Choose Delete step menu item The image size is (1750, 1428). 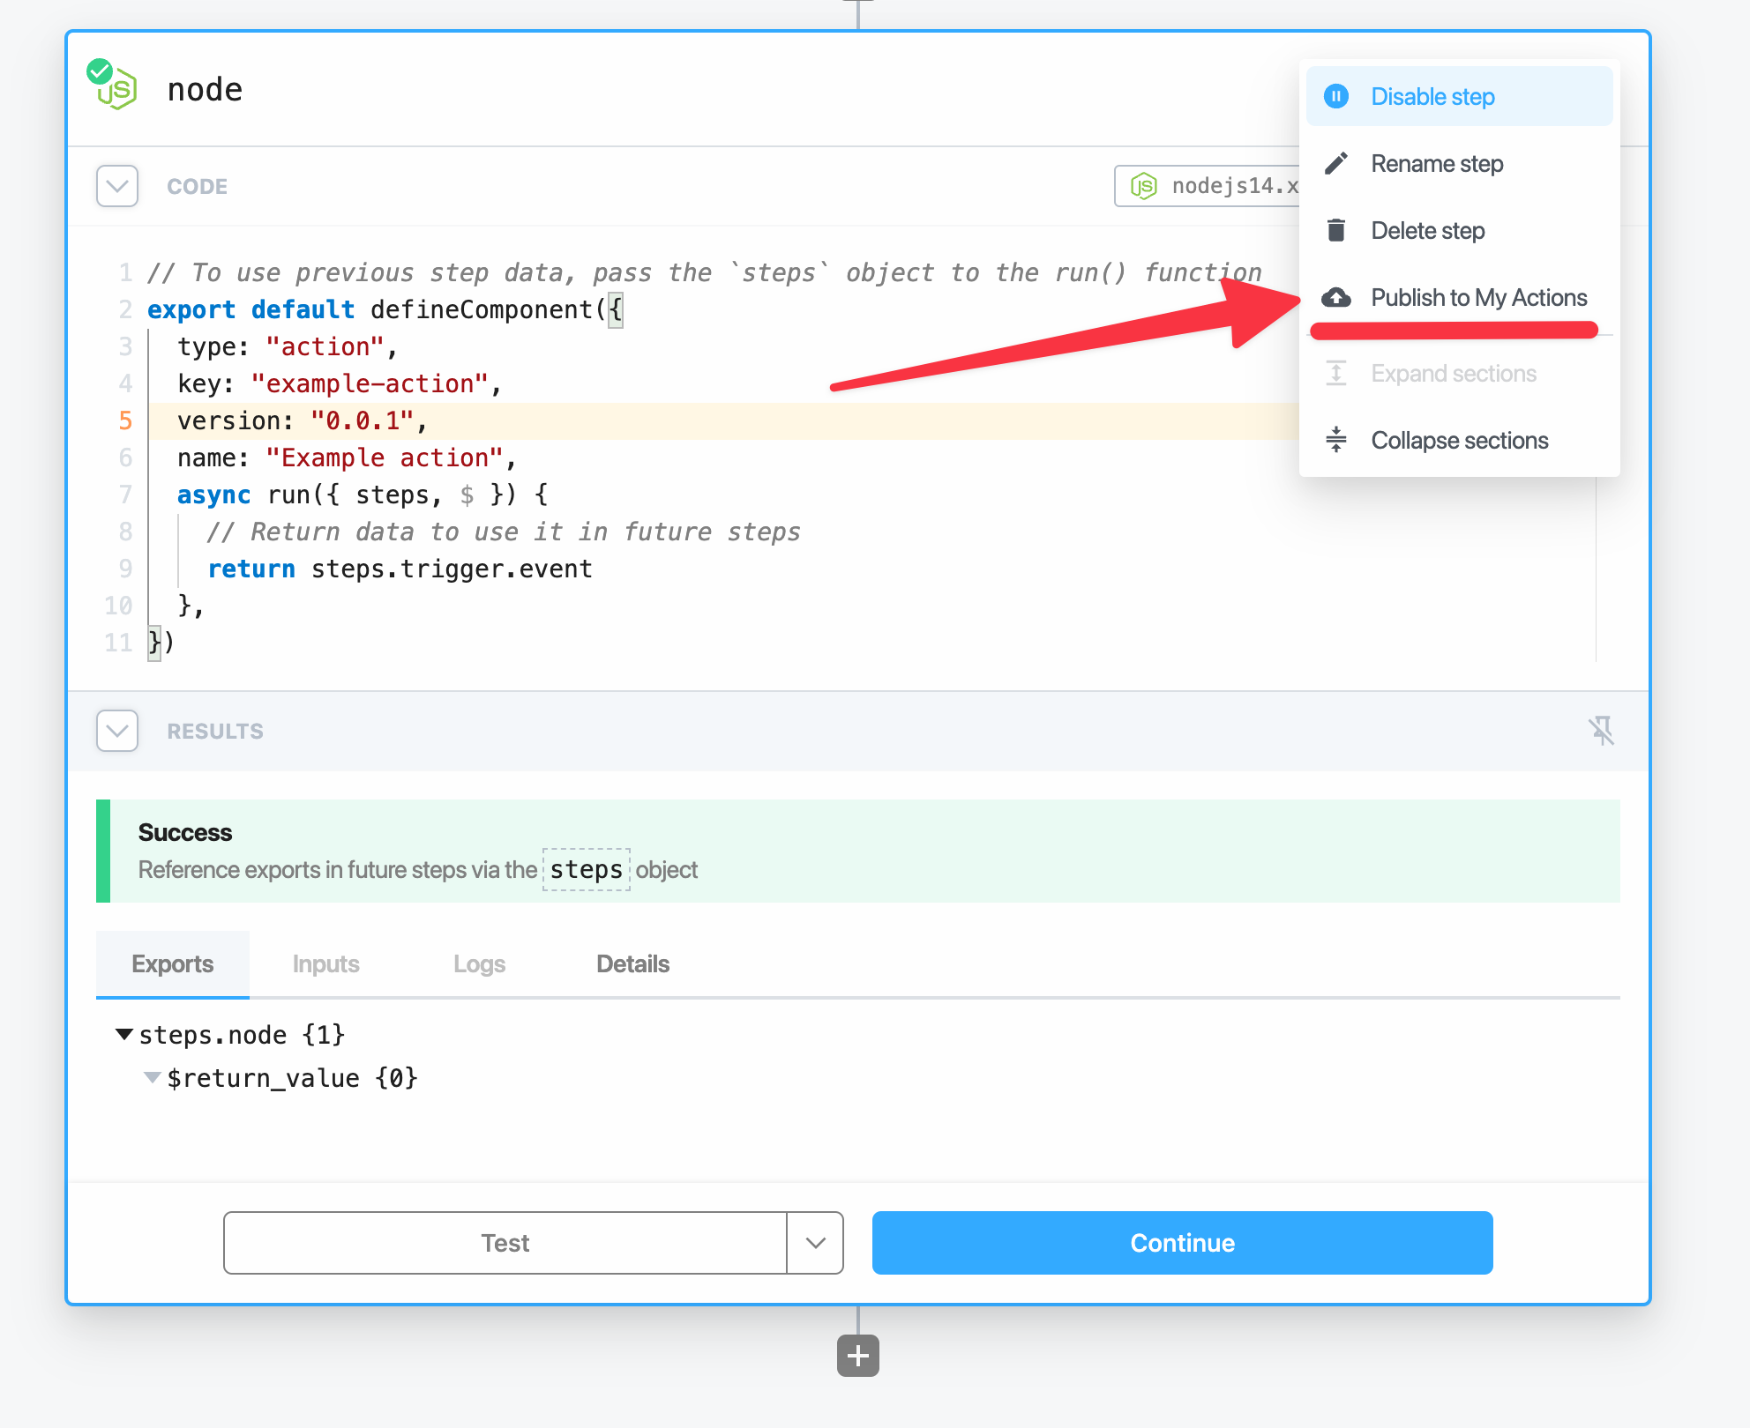(1459, 230)
